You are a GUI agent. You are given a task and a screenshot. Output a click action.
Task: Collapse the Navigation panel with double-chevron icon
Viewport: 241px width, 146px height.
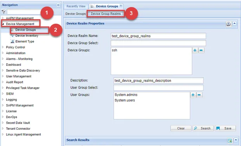pyautogui.click(x=58, y=5)
